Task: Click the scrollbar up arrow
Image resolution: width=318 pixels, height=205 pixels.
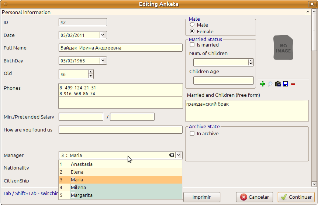Action: pyautogui.click(x=314, y=11)
